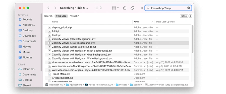Click inside the Photoshop Temp search field
This screenshot has width=226, height=94.
[x=168, y=8]
